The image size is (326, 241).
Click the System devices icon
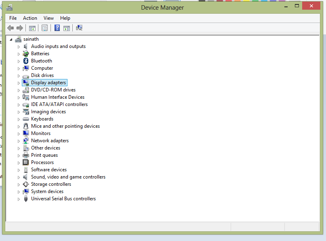pos(26,191)
